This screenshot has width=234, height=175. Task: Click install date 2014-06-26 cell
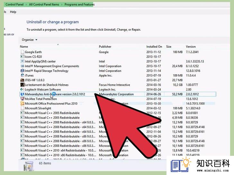(x=154, y=94)
